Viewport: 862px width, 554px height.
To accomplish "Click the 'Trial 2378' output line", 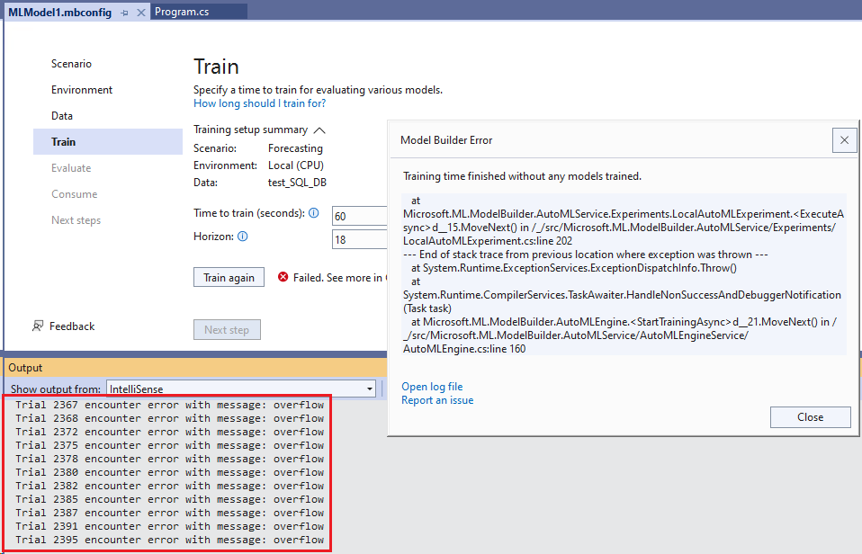I will pyautogui.click(x=169, y=459).
